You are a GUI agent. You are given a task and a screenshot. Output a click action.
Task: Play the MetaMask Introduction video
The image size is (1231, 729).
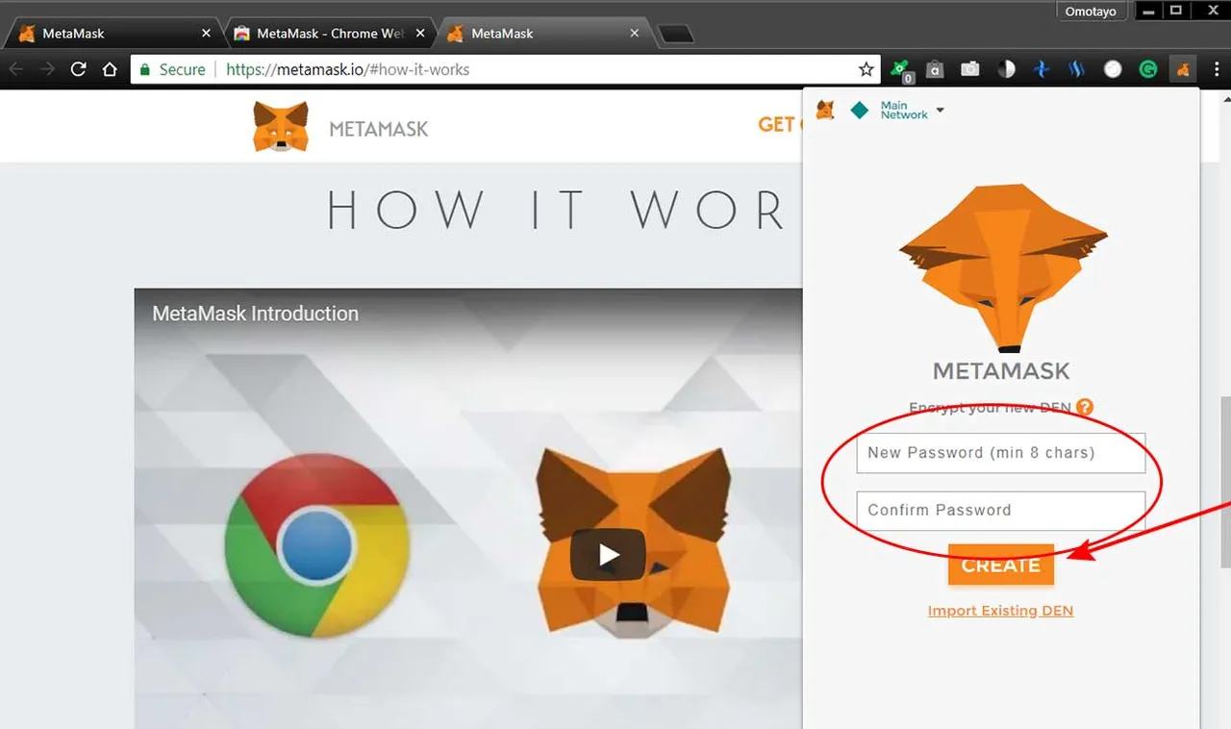tap(608, 554)
